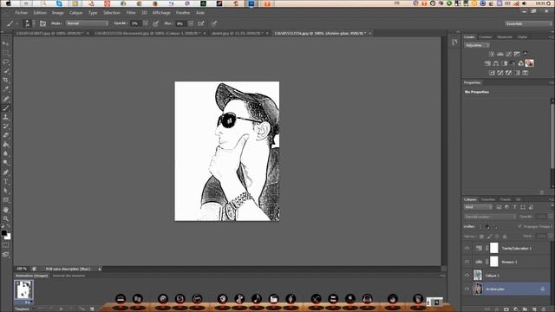555x312 pixels.
Task: Open the brush preset picker
Action: coord(28,23)
